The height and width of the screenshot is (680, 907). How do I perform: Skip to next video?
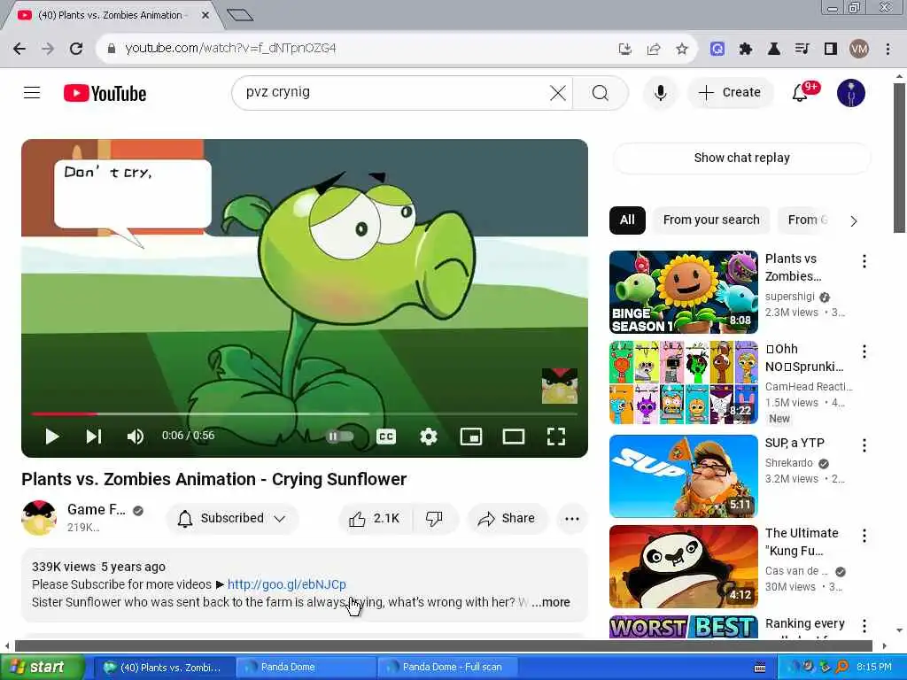point(94,437)
